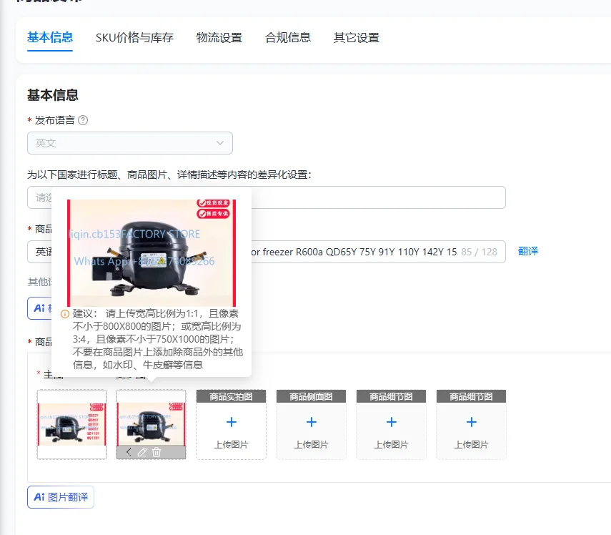Upload image in first 商品细节图 slot

click(x=391, y=424)
